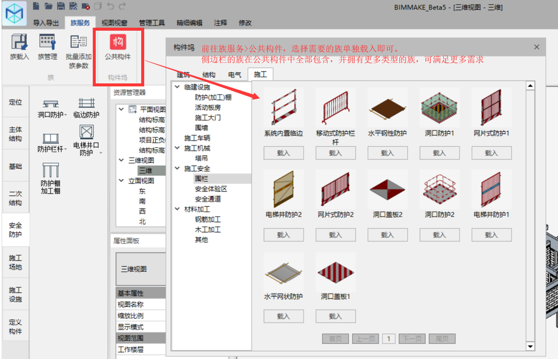Collapse the 三维视图 node in resource manager
The image size is (558, 359).
pyautogui.click(x=121, y=160)
